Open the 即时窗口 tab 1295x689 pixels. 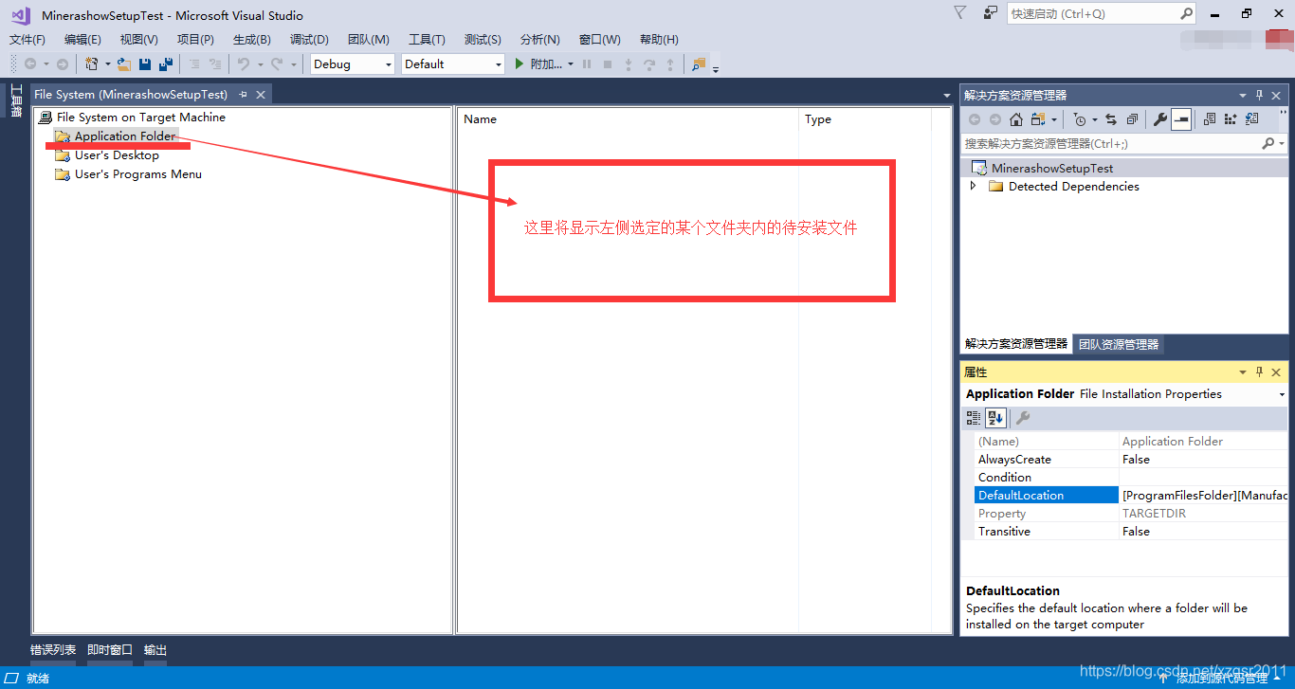pos(110,650)
